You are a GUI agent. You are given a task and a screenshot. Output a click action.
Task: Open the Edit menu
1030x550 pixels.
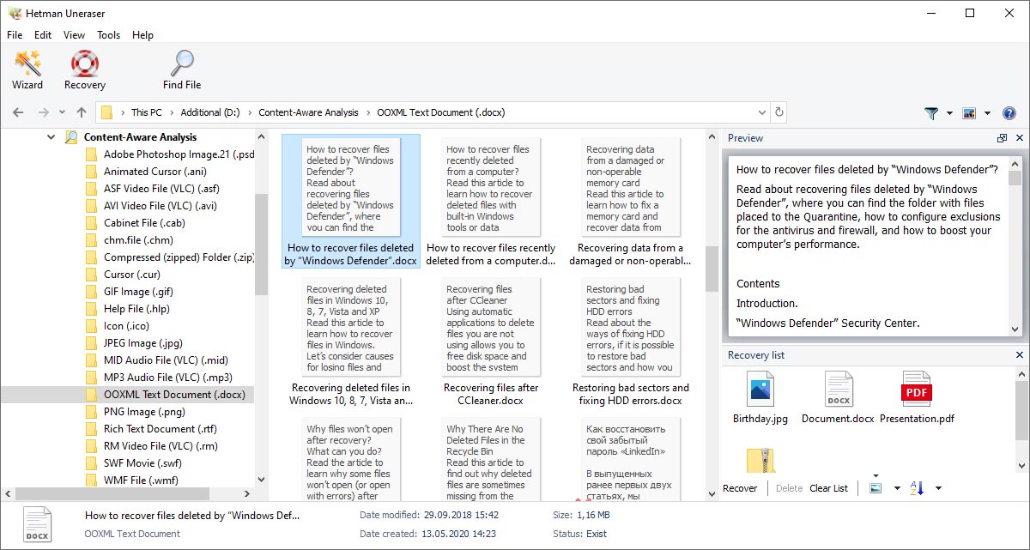pos(43,35)
